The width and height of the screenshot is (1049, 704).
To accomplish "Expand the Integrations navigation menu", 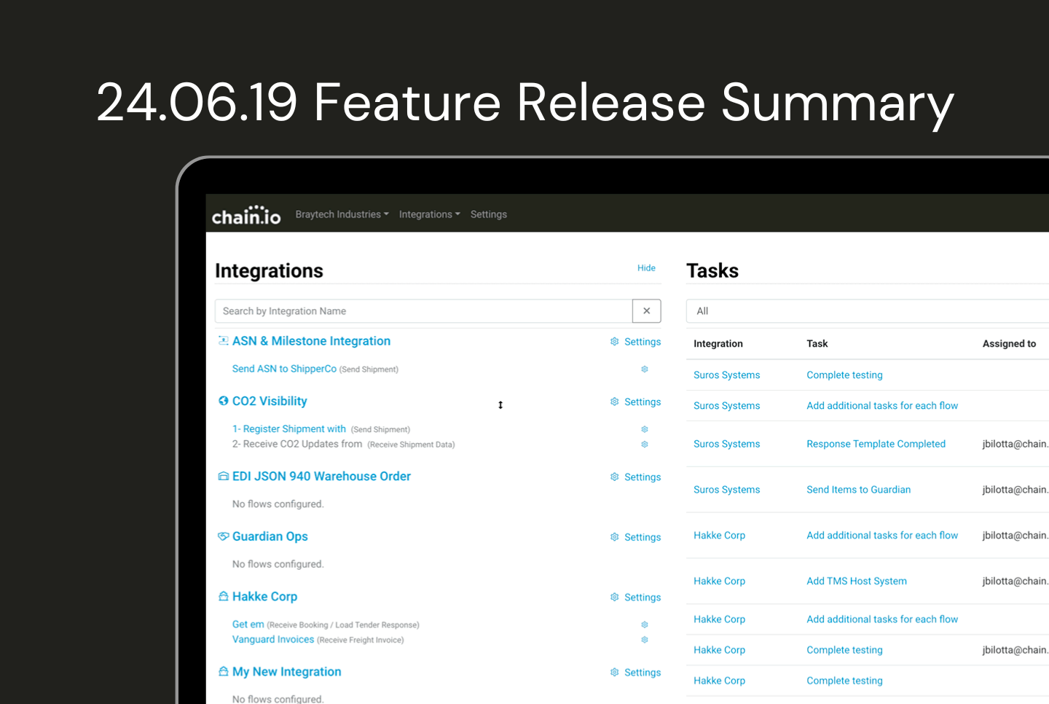I will click(x=429, y=214).
